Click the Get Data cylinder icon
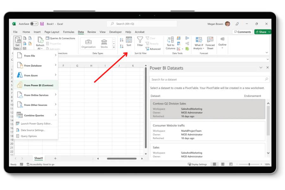The width and height of the screenshot is (285, 190). [x=17, y=40]
